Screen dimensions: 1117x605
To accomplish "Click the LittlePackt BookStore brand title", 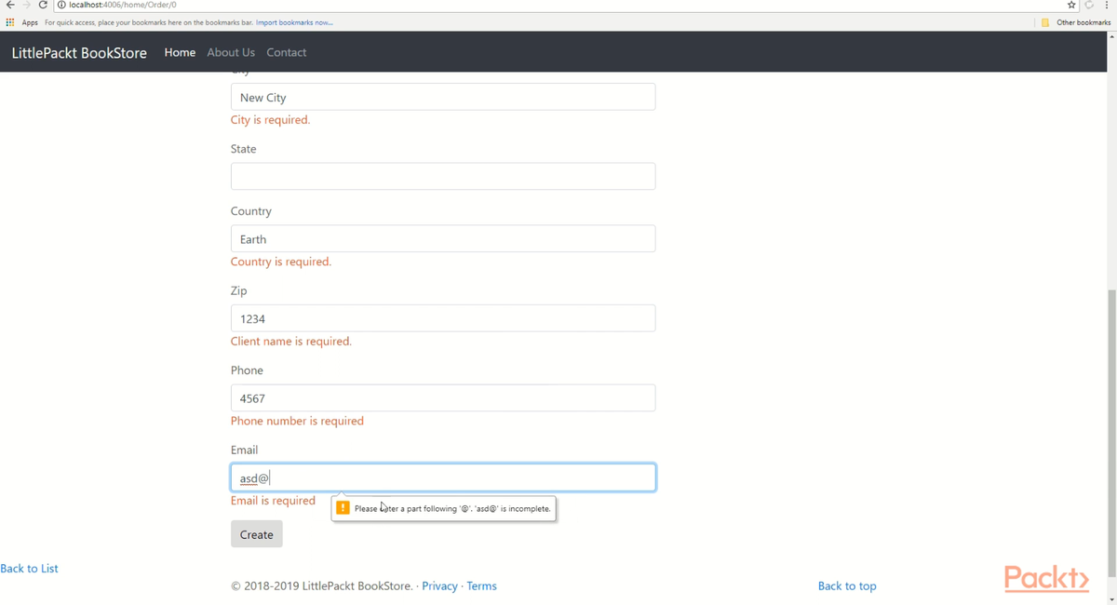I will [x=79, y=52].
